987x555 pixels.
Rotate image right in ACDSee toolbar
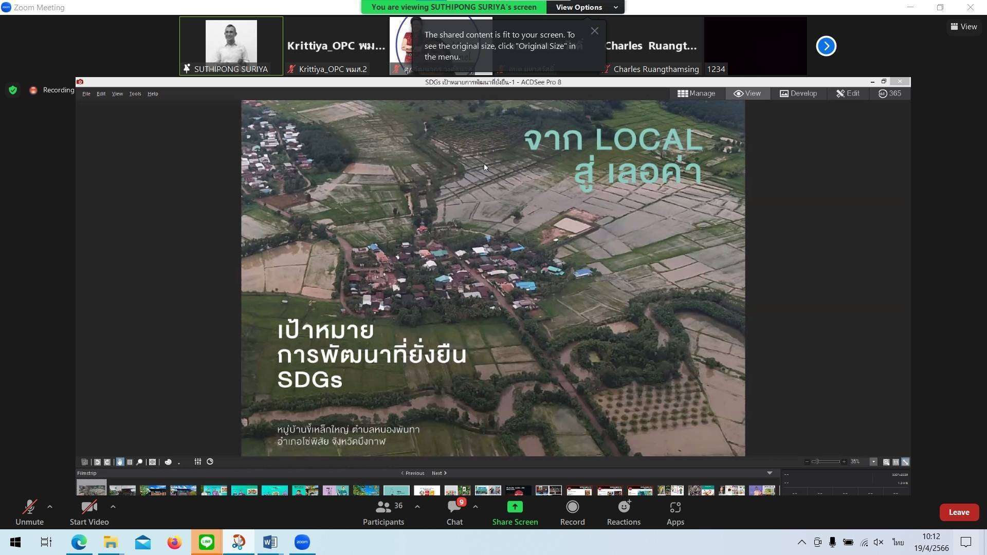click(x=107, y=462)
